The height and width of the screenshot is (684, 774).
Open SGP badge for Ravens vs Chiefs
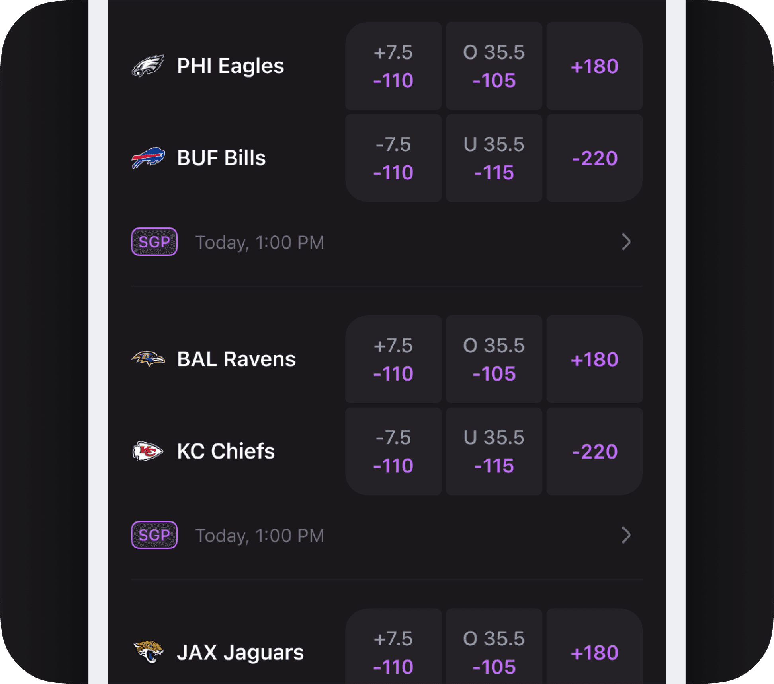[x=154, y=535]
